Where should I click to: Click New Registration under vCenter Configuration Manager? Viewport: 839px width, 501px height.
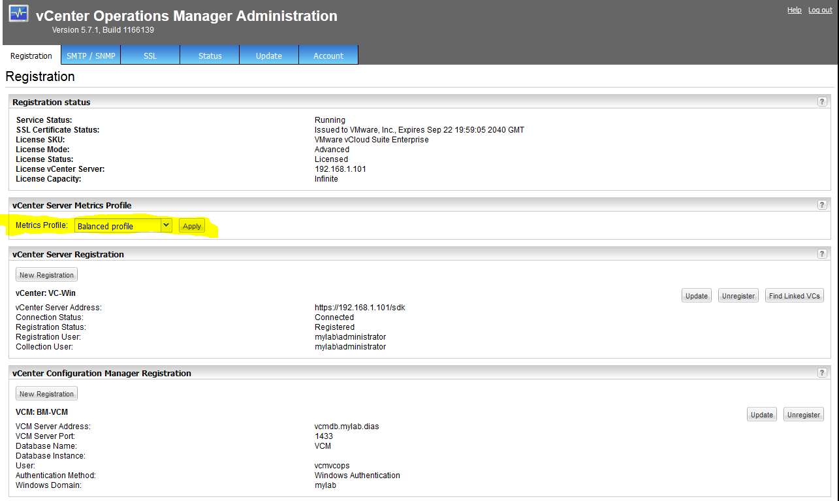pyautogui.click(x=46, y=394)
